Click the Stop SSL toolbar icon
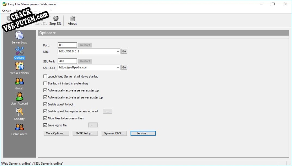The image size is (292, 166). (56, 19)
